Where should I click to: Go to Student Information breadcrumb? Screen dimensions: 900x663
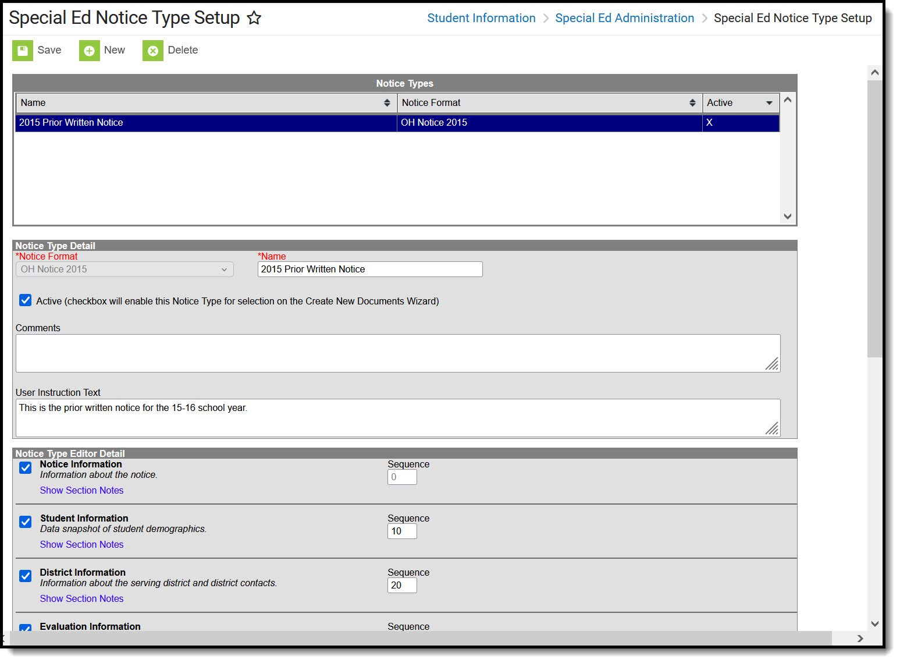pyautogui.click(x=481, y=18)
